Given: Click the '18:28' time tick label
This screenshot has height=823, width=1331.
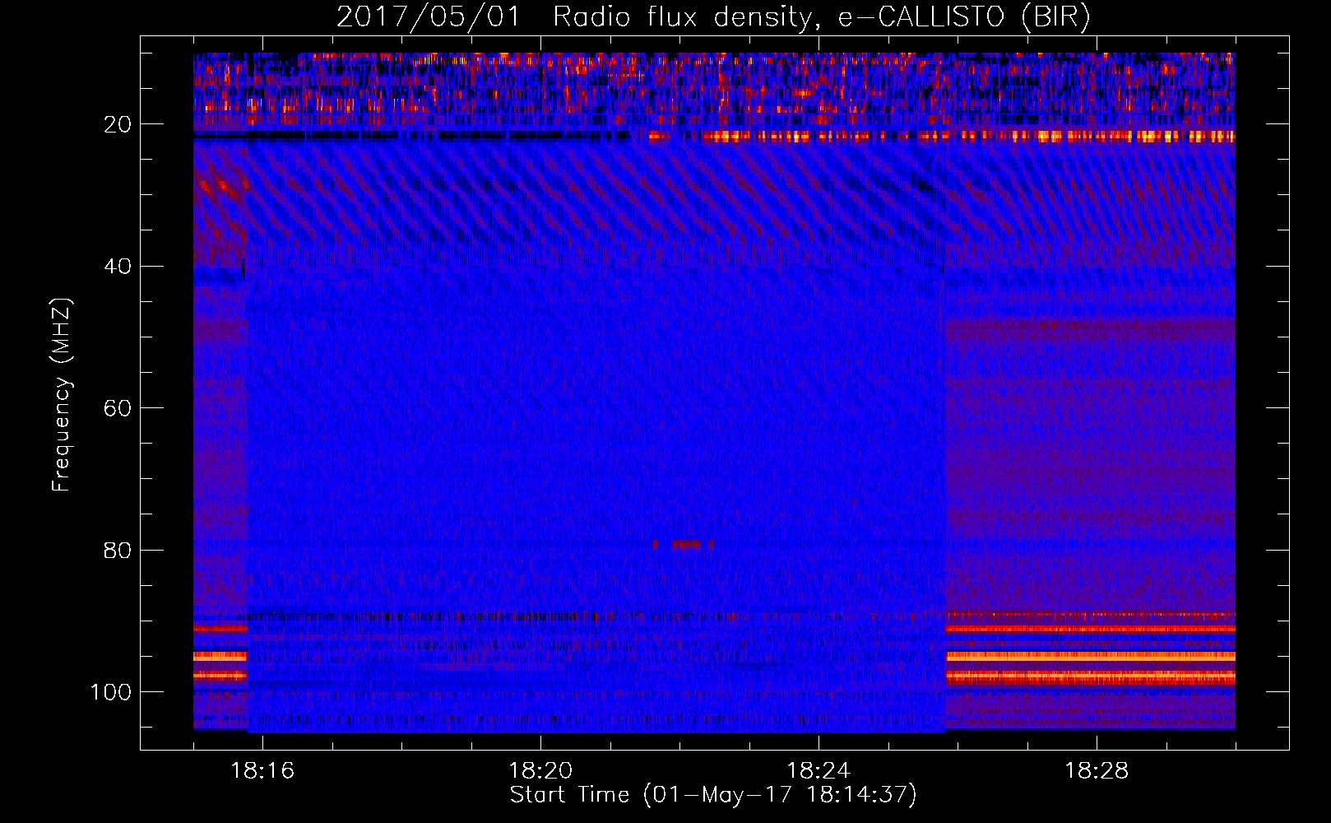Looking at the screenshot, I should pos(1097,770).
